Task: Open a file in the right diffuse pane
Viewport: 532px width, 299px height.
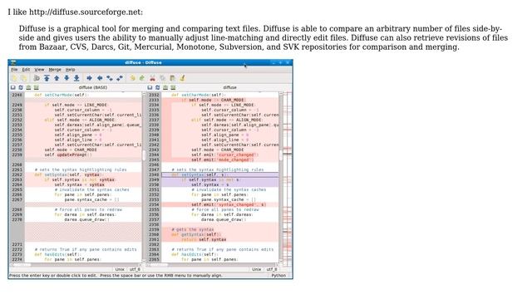Action: (x=150, y=87)
